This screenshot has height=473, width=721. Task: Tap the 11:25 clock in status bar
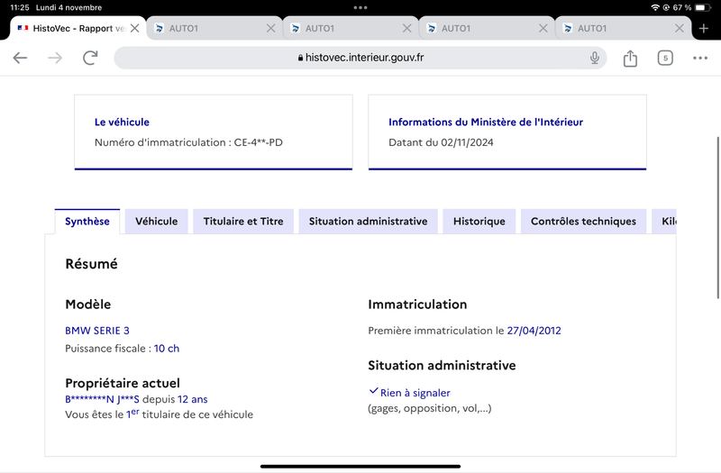(x=20, y=7)
